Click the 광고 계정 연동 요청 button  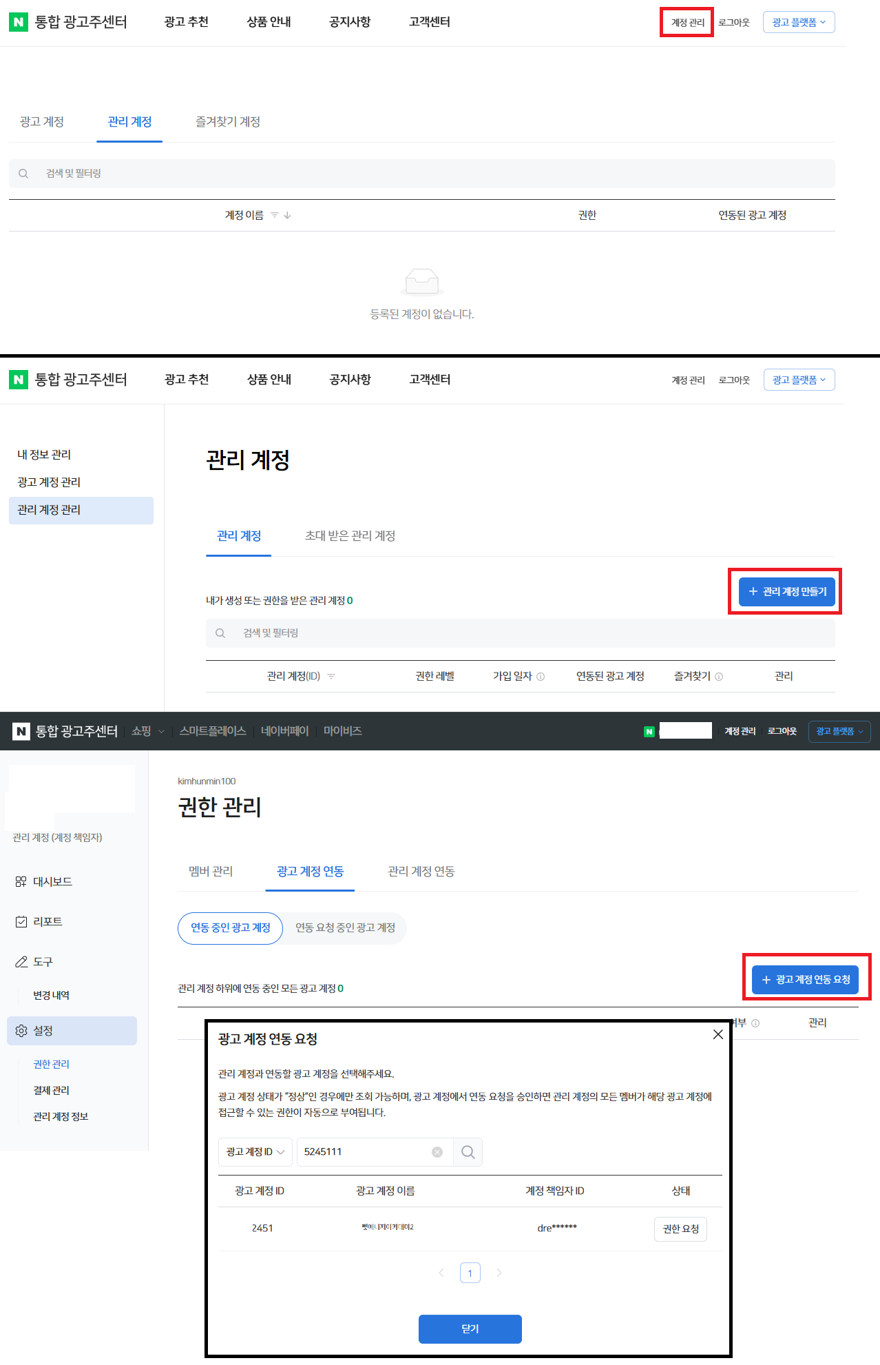(805, 980)
